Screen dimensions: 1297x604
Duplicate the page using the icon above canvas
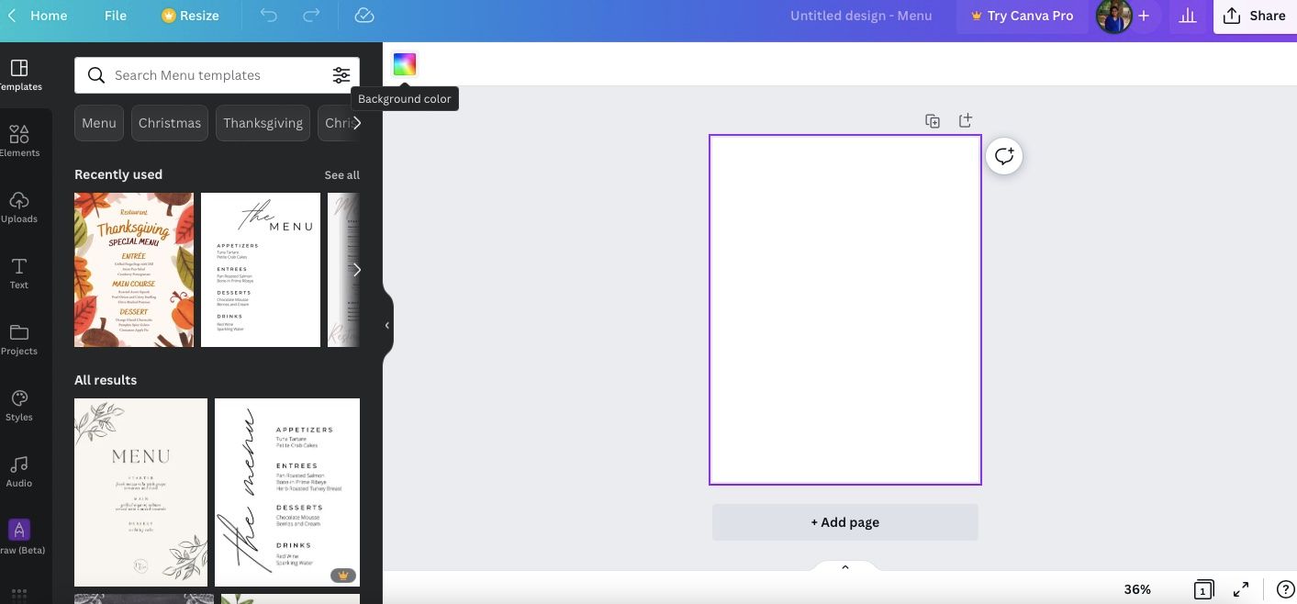pyautogui.click(x=932, y=120)
